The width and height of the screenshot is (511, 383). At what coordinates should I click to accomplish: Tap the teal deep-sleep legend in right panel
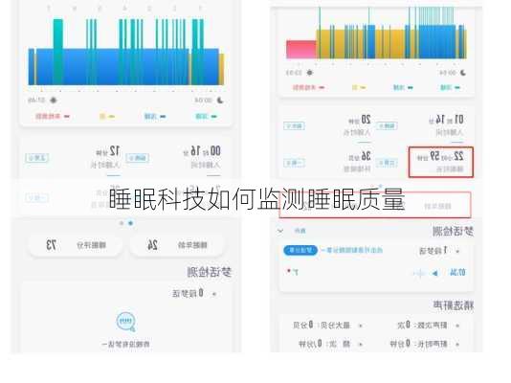point(450,87)
